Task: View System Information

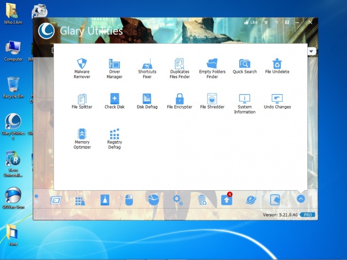Action: 244,99
